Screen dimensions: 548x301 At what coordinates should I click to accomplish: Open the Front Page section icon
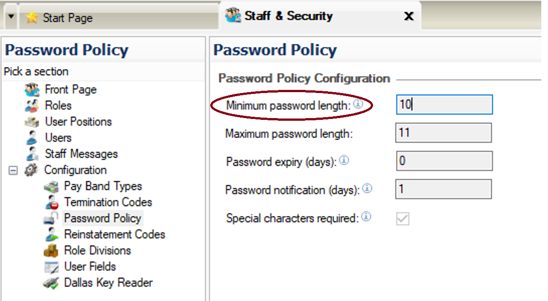(x=32, y=90)
